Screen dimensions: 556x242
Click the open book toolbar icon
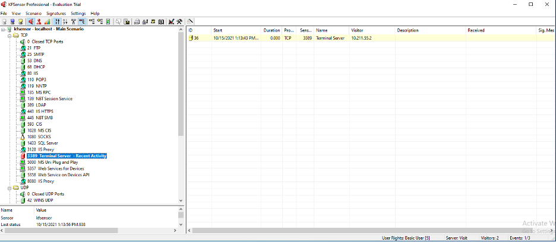[x=161, y=21]
